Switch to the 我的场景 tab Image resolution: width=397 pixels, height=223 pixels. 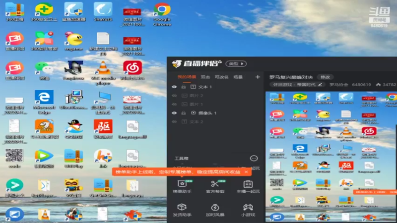tap(187, 77)
